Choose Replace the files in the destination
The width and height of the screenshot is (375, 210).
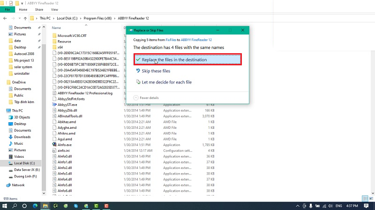(x=187, y=60)
